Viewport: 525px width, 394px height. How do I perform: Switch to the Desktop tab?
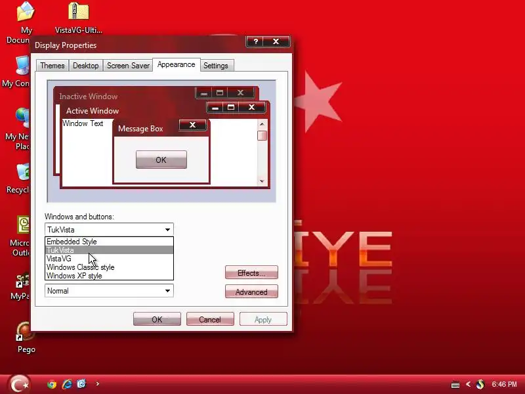pos(86,66)
